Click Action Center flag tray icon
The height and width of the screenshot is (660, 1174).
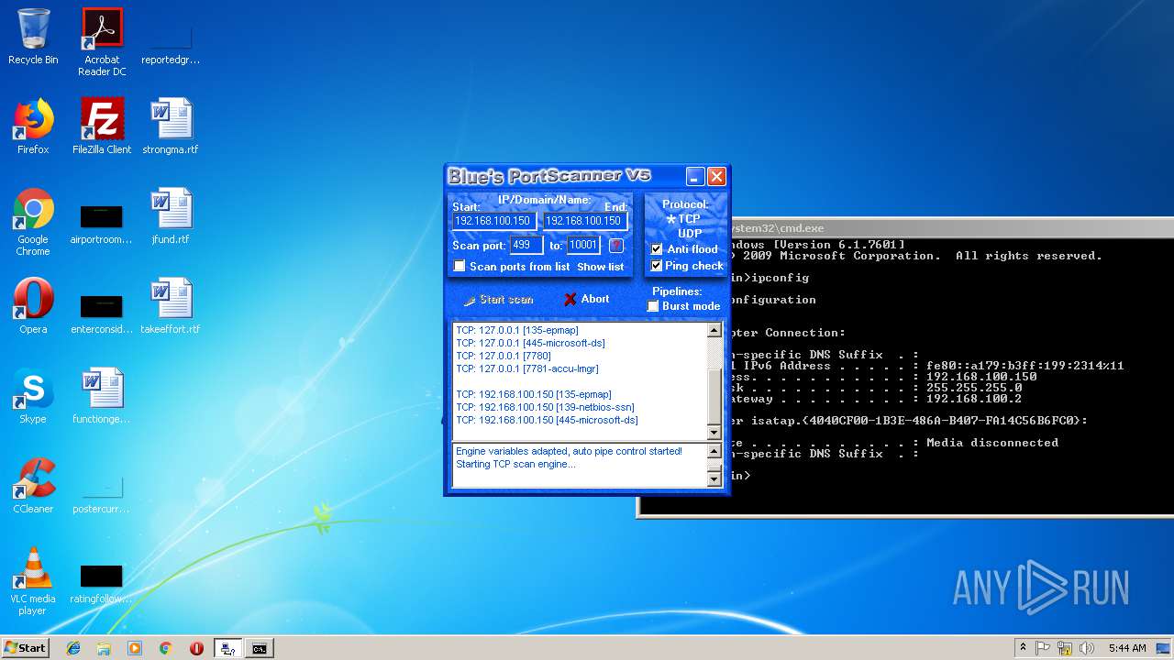[x=1043, y=648]
